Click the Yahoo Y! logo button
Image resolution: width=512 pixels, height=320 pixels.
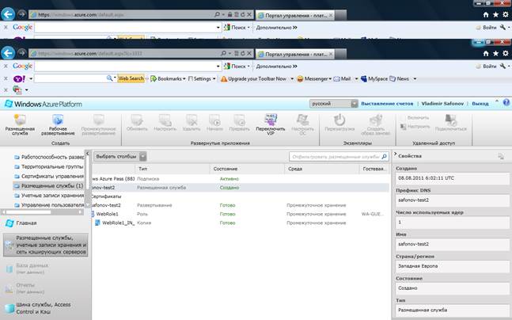[x=19, y=78]
